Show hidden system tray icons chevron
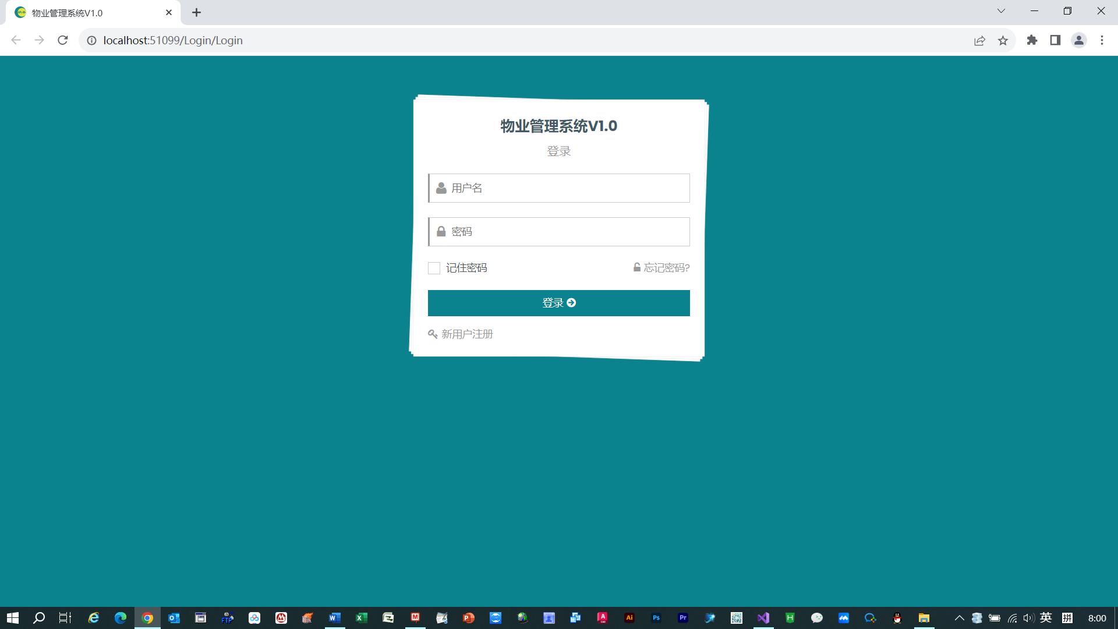Viewport: 1118px width, 629px height. pyautogui.click(x=959, y=618)
